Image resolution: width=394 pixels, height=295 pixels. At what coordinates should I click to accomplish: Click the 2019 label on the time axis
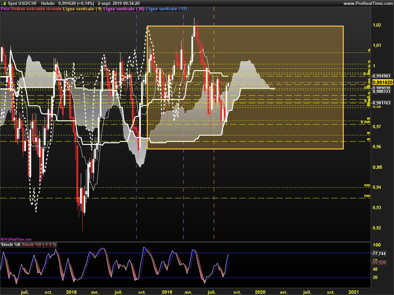167,292
